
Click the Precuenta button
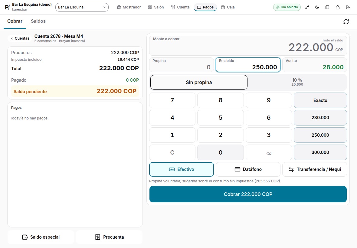109,237
